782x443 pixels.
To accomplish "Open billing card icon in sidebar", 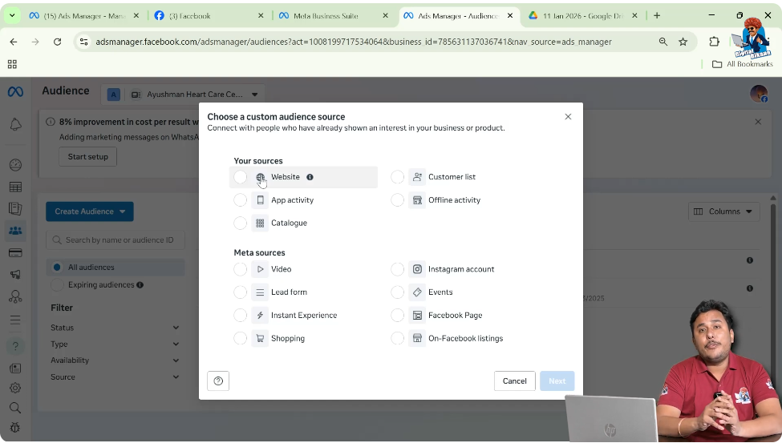I will pyautogui.click(x=15, y=253).
